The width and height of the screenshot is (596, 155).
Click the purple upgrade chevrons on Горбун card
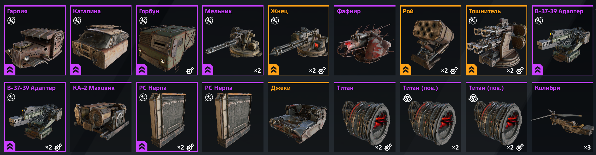click(x=142, y=70)
